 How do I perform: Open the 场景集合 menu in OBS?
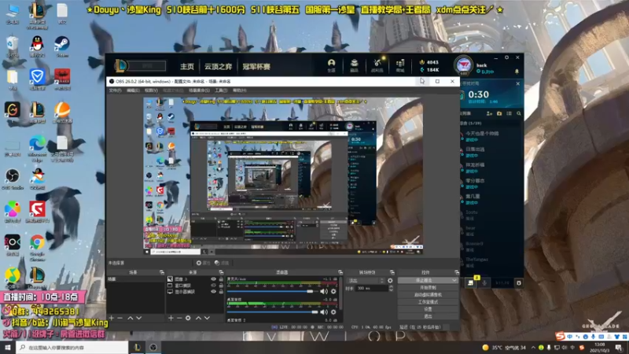click(x=199, y=90)
